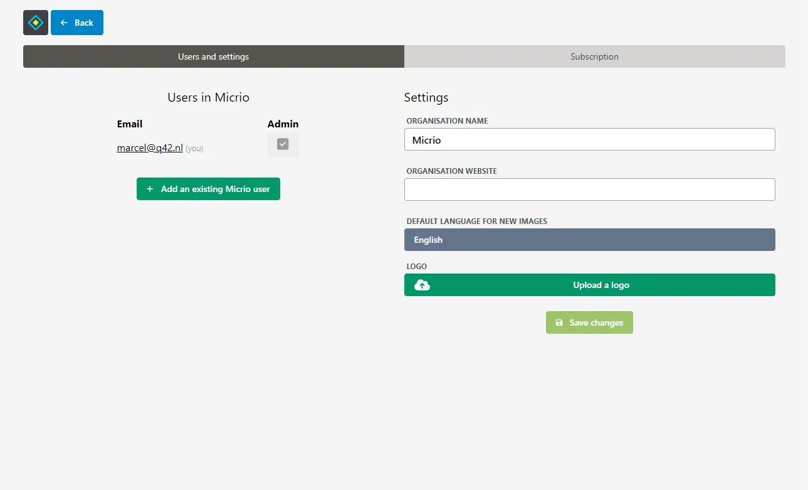Switch to the Subscription tab

pos(594,56)
